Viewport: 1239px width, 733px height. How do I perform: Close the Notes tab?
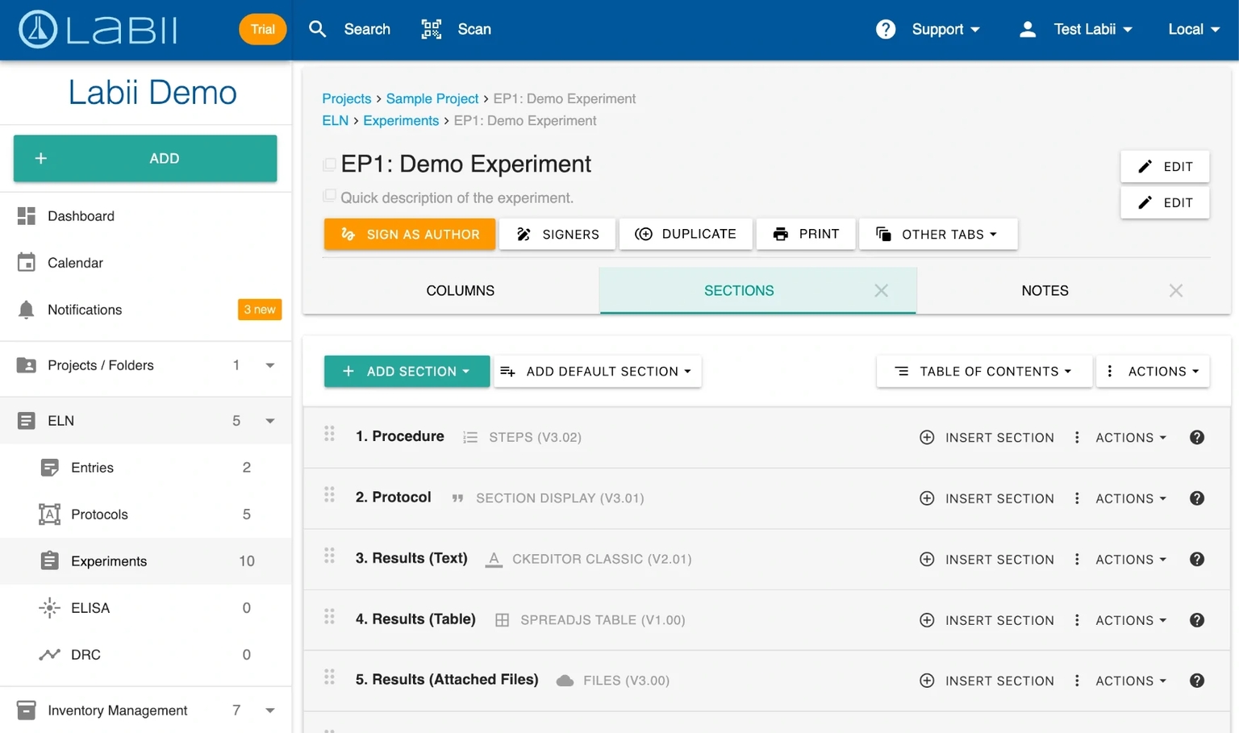click(x=1175, y=291)
